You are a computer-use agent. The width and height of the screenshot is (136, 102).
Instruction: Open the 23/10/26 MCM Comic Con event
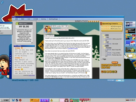click(112, 29)
